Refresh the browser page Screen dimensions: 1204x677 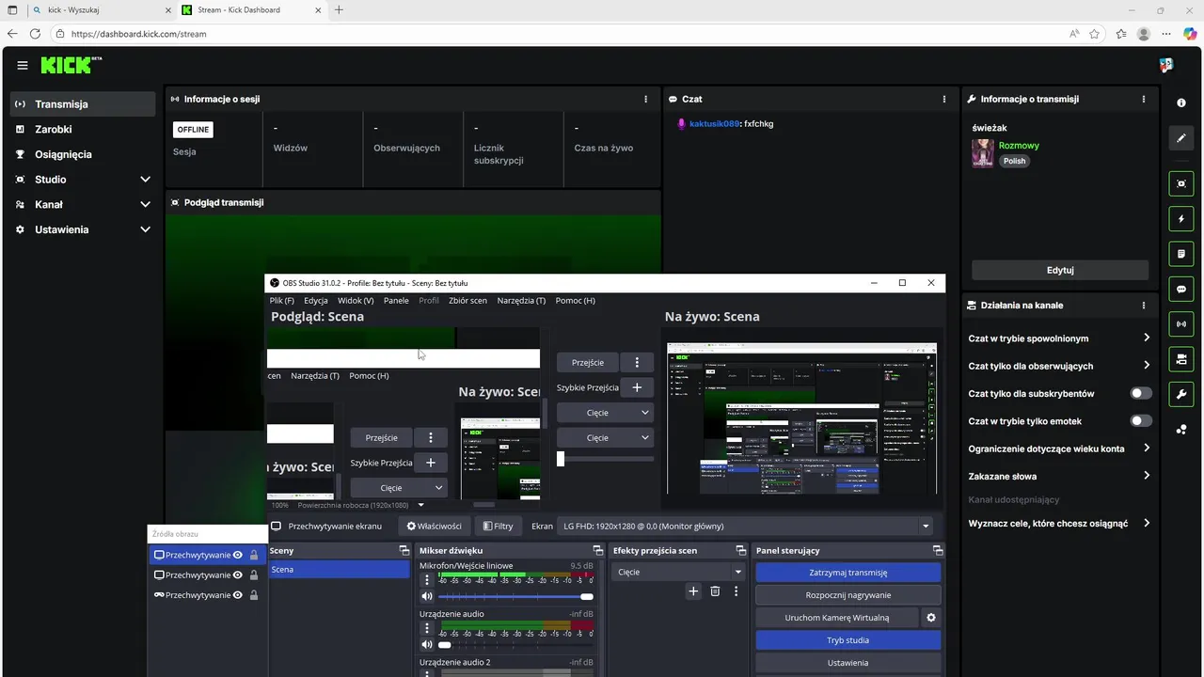coord(35,34)
